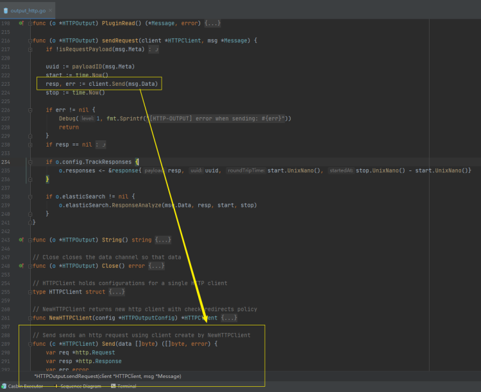Expand folded PluginRead function on line 198

tap(30, 23)
